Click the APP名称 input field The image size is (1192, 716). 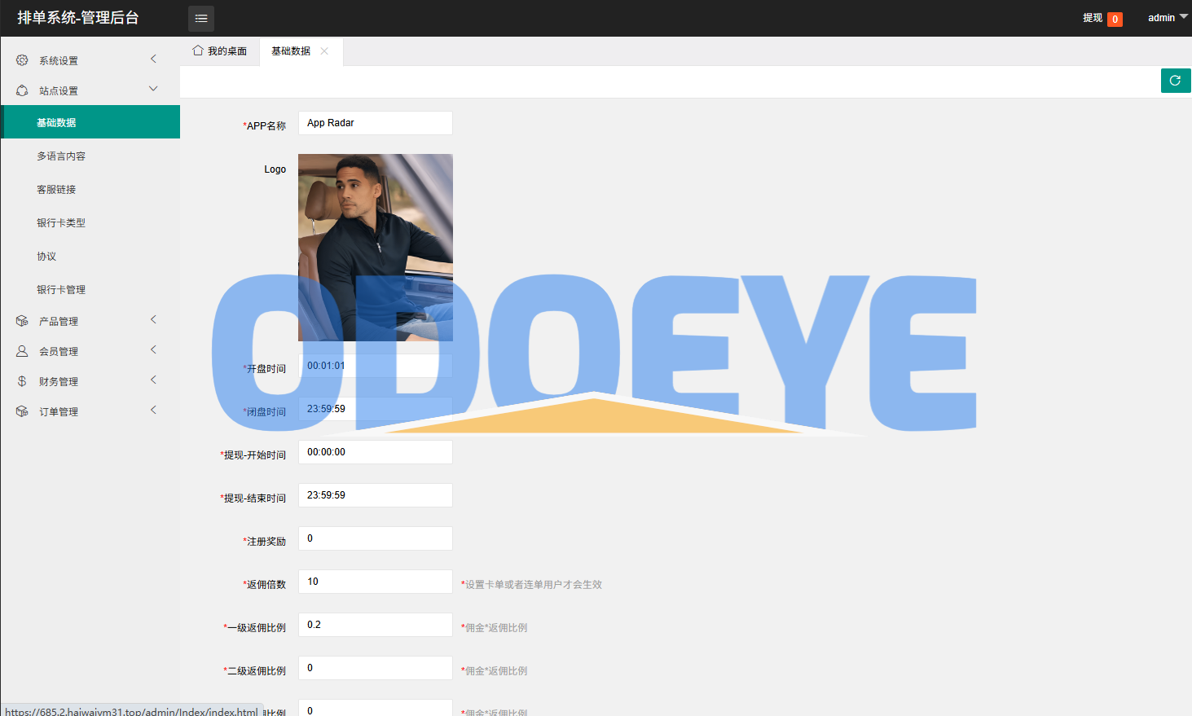(375, 122)
